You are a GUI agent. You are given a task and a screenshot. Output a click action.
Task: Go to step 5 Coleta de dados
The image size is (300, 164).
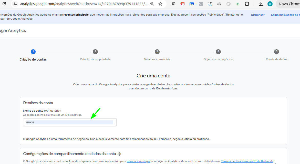coord(276,55)
